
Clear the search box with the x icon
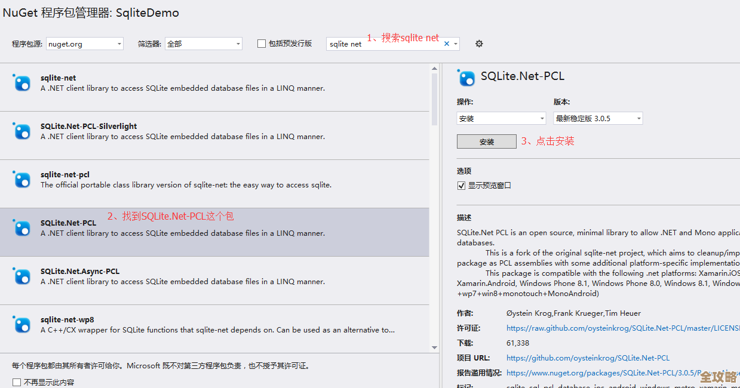(446, 43)
